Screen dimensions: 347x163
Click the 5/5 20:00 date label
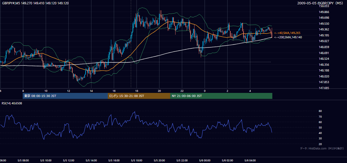pos(159,161)
